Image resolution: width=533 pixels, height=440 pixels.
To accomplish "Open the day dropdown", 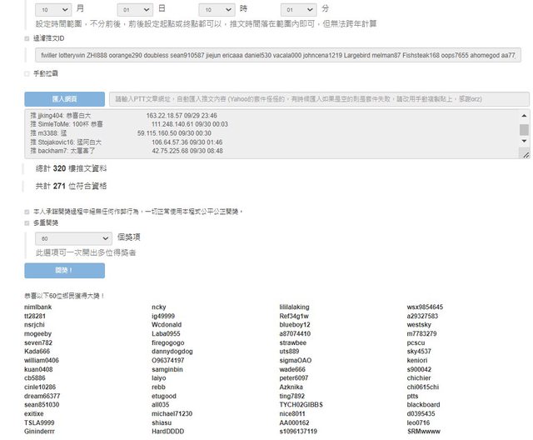I will (137, 8).
